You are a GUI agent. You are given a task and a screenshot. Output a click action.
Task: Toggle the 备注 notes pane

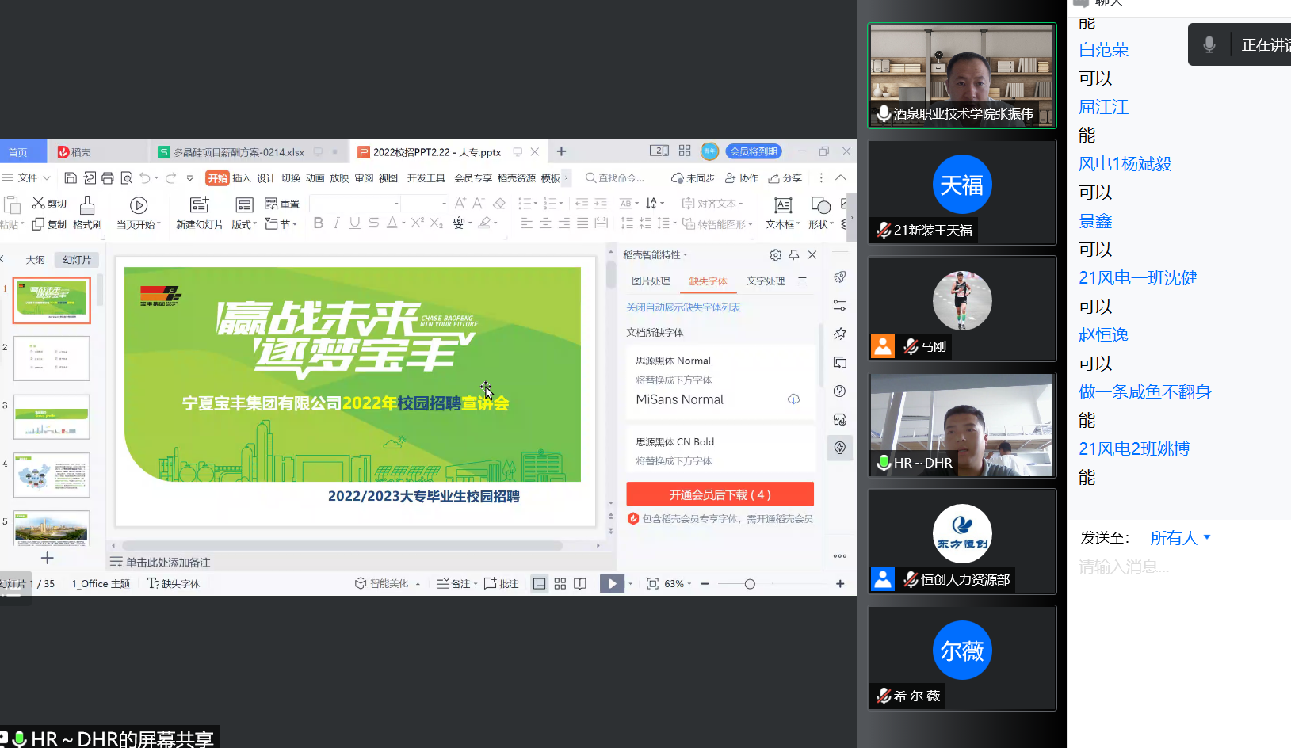455,584
